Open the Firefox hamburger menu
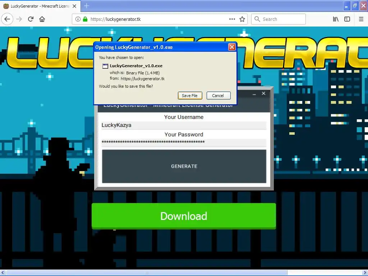Screen dimensions: 368x276 361,19
